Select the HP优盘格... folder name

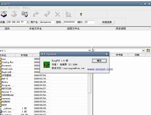click(x=8, y=75)
